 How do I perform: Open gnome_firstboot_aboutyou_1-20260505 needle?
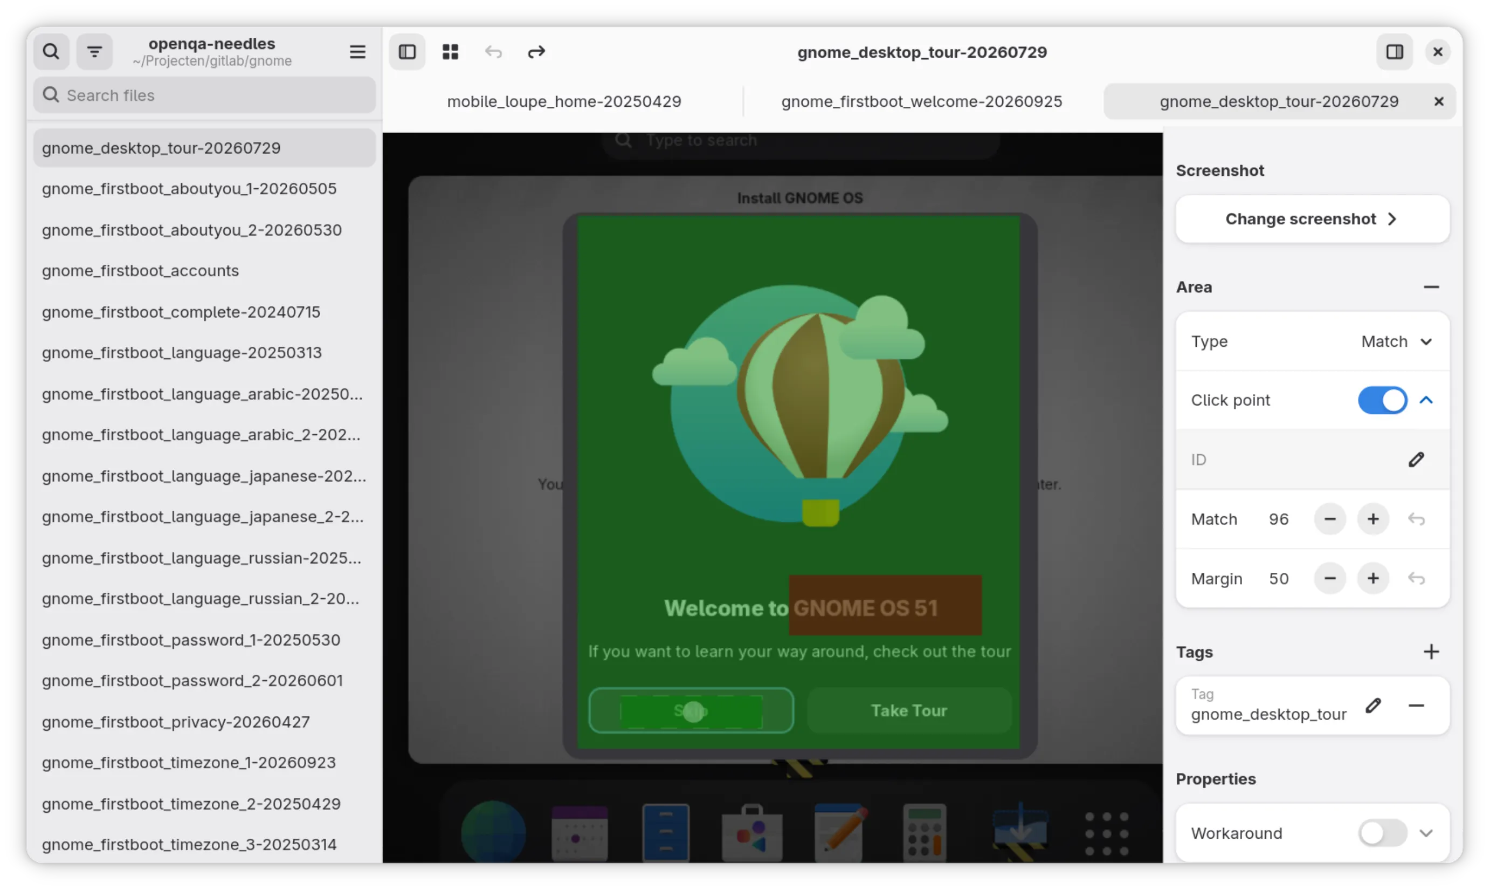(204, 188)
